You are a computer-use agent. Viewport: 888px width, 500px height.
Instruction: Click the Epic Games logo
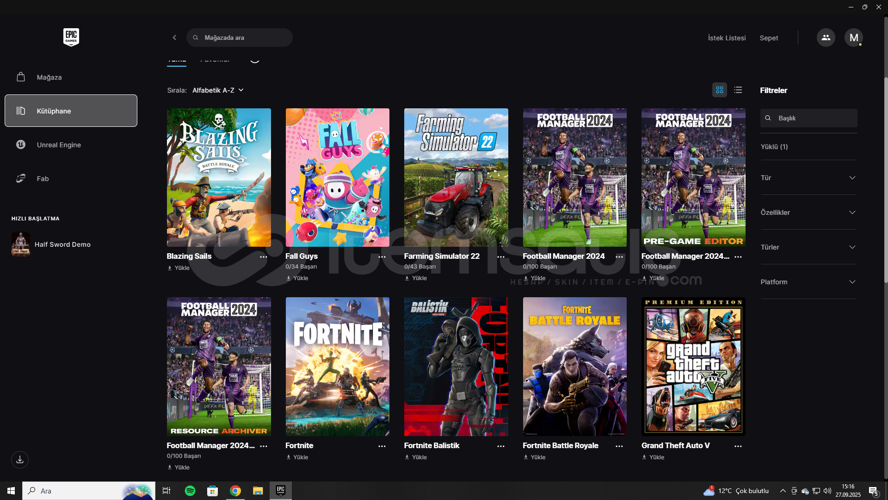71,37
